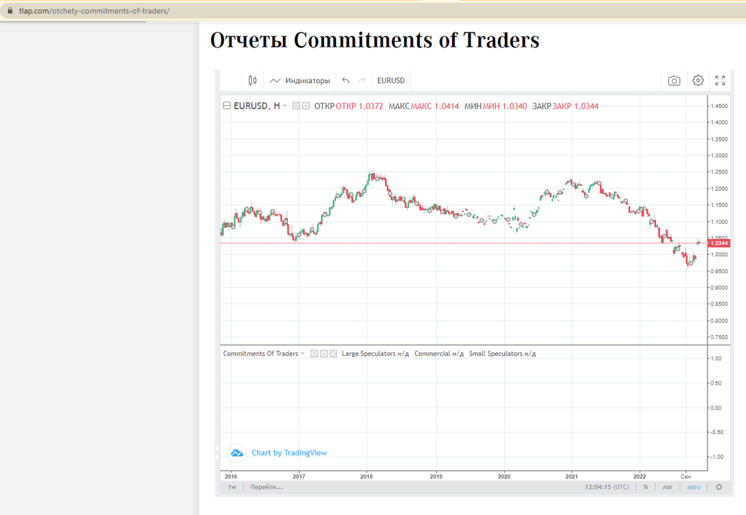Open bottom-right axis settings gear
The width and height of the screenshot is (746, 515).
(x=719, y=487)
